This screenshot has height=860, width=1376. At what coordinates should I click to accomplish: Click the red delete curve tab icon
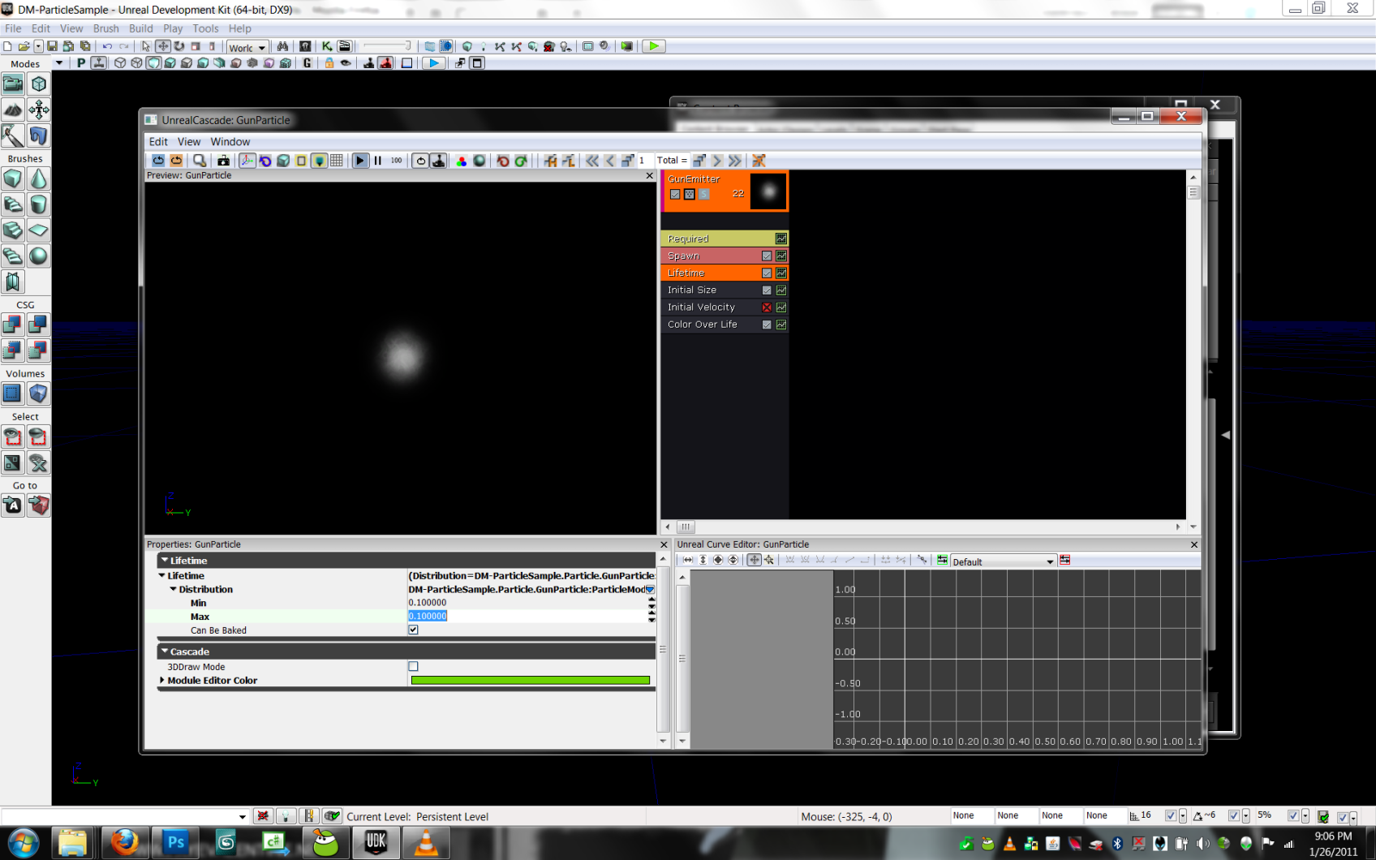1065,561
